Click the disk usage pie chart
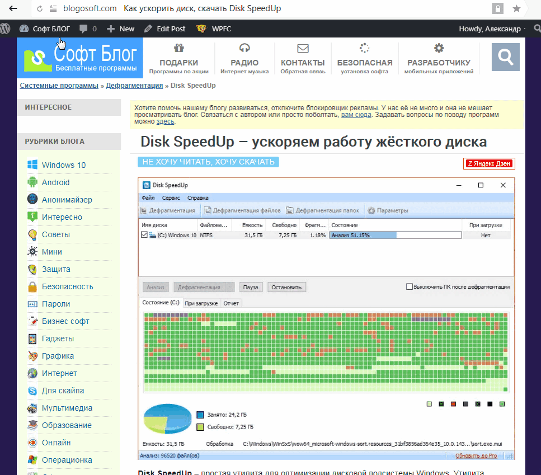This screenshot has width=541, height=475. point(167,418)
